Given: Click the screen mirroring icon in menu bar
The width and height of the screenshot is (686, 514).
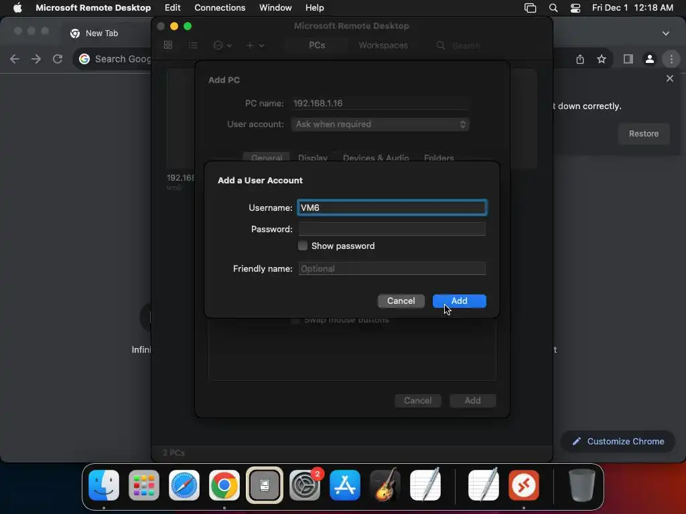Looking at the screenshot, I should coord(530,7).
